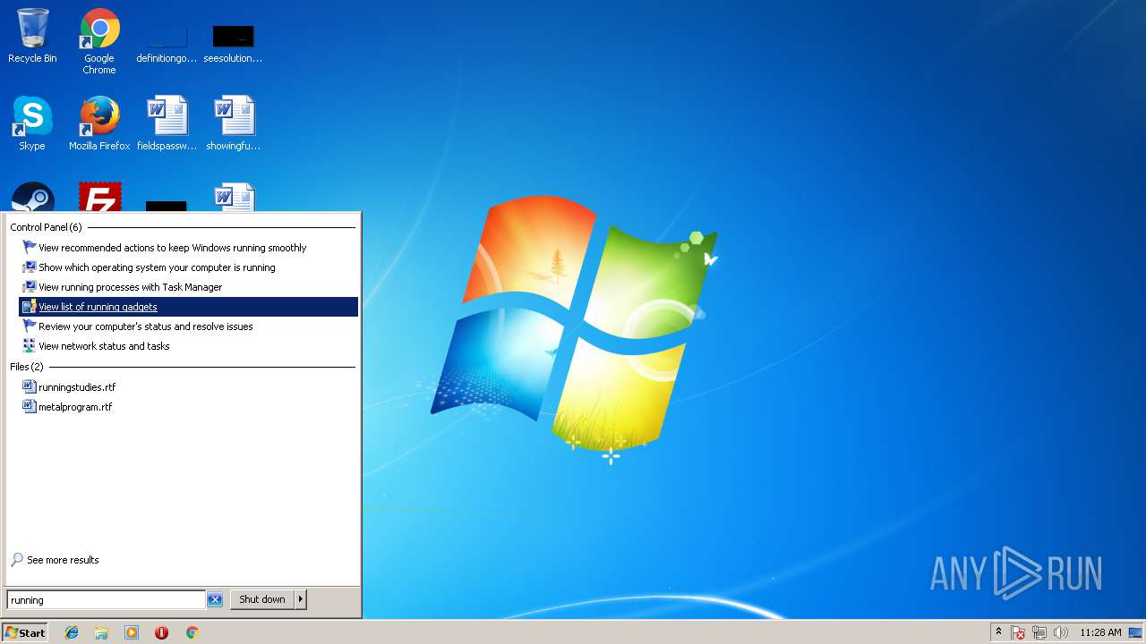Screen dimensions: 1146x644
Task: Expand the Shut down options arrow
Action: [301, 599]
